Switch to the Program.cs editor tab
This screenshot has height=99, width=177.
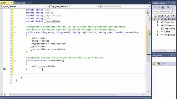[x=19, y=3]
